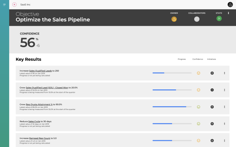The height and width of the screenshot is (147, 236).
Task: Click the Key Results heading
Action: click(x=29, y=59)
